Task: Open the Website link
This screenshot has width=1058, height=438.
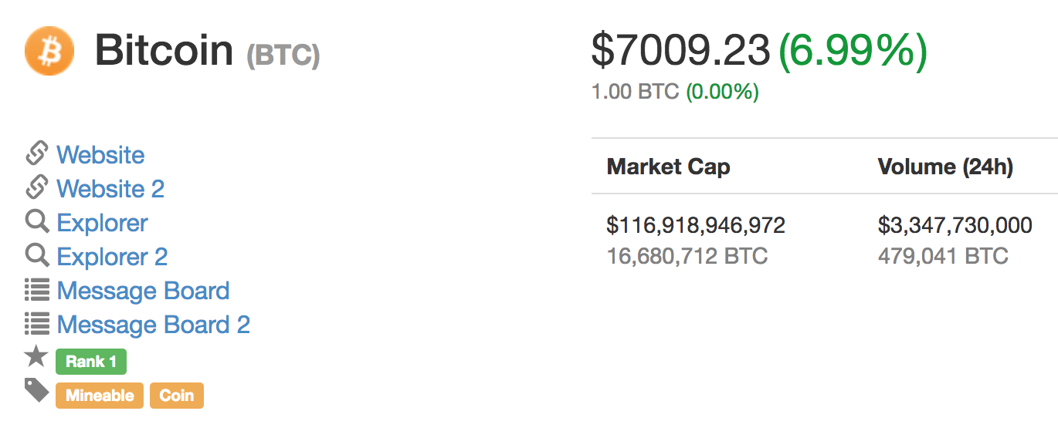Action: click(x=100, y=155)
